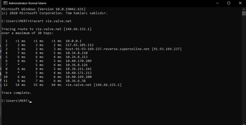Click the 'tracert vie.valve.net' command text
Image resolution: width=246 pixels, height=125 pixels.
tap(51, 21)
